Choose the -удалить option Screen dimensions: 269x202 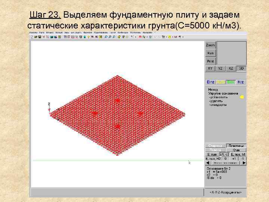pyautogui.click(x=216, y=101)
